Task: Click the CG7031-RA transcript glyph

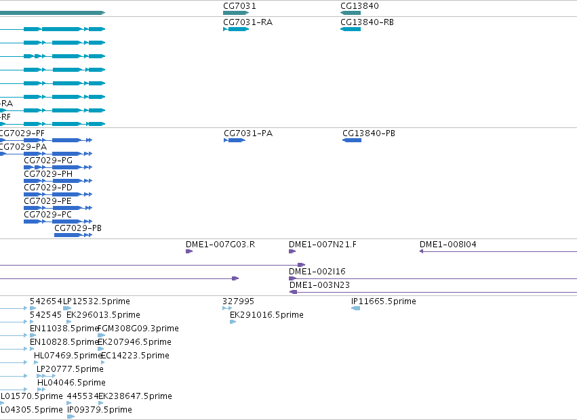Action: click(x=236, y=29)
